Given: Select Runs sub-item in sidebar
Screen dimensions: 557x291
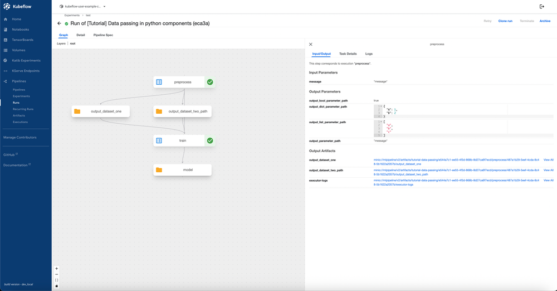Looking at the screenshot, I should coord(16,103).
